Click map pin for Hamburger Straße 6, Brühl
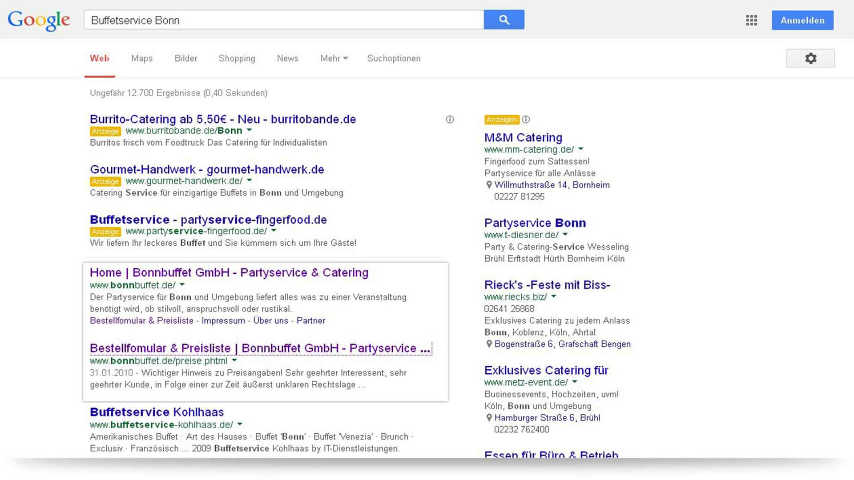Image resolution: width=854 pixels, height=480 pixels. tap(489, 418)
